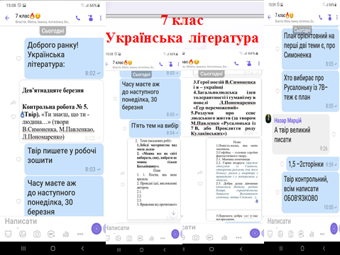Open camera below 'Доброго ранку!' chat input
This screenshot has width=340, height=255.
[x=37, y=234]
